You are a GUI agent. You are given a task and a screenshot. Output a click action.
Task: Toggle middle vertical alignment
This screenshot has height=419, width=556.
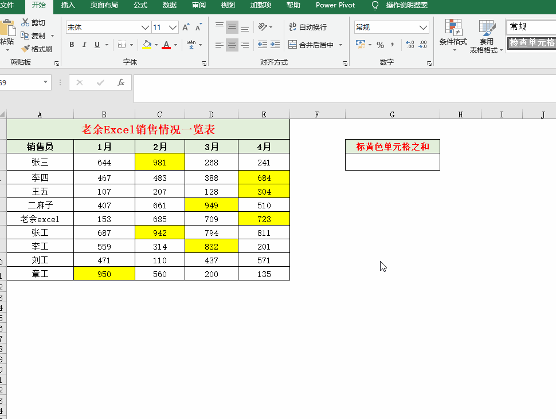(x=232, y=27)
